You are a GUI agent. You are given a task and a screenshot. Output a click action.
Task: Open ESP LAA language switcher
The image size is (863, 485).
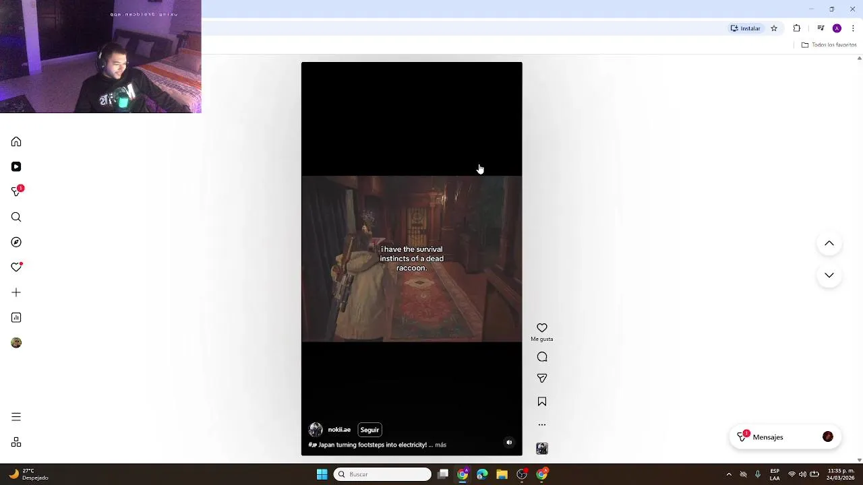point(775,474)
